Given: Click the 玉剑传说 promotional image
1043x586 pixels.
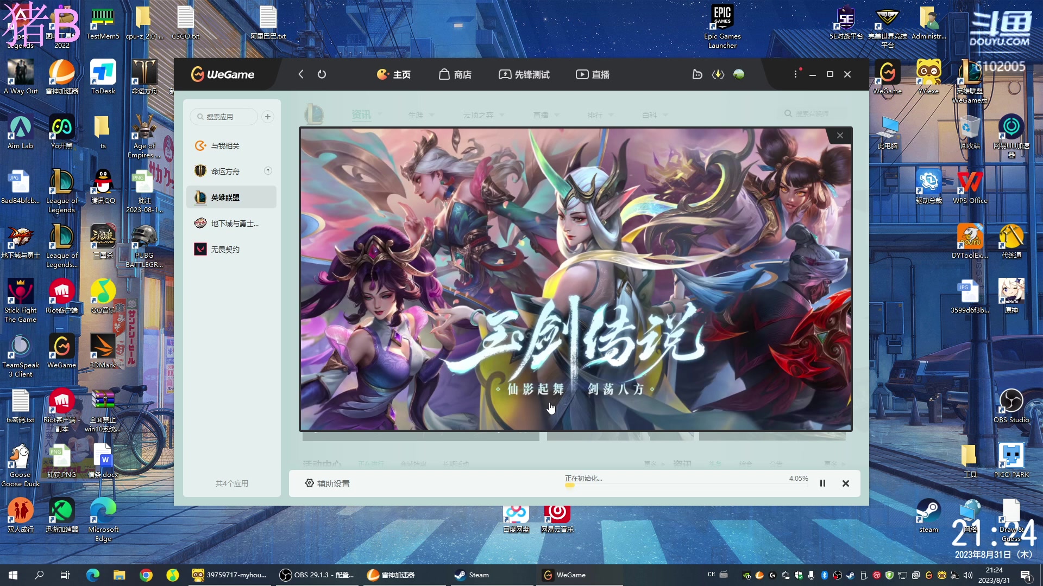Looking at the screenshot, I should pos(576,279).
